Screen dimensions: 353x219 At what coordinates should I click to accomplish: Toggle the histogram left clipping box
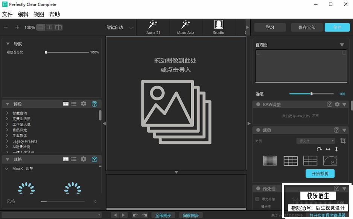[258, 52]
